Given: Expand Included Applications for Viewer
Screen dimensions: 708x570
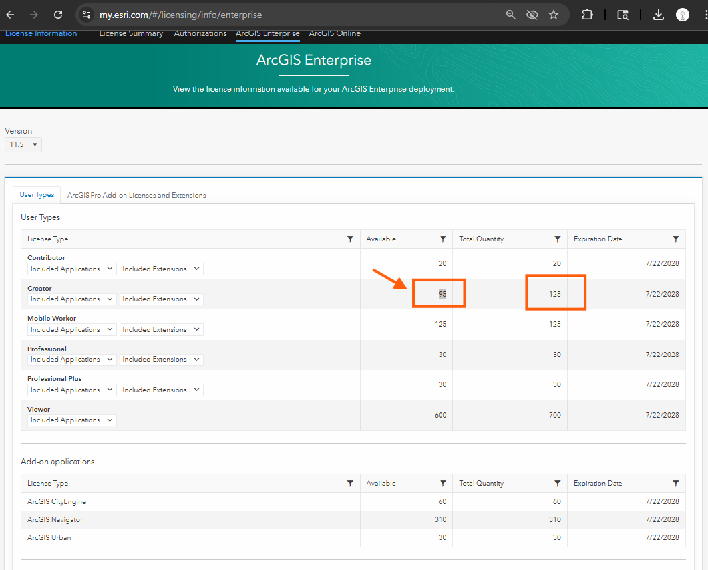Looking at the screenshot, I should [72, 420].
